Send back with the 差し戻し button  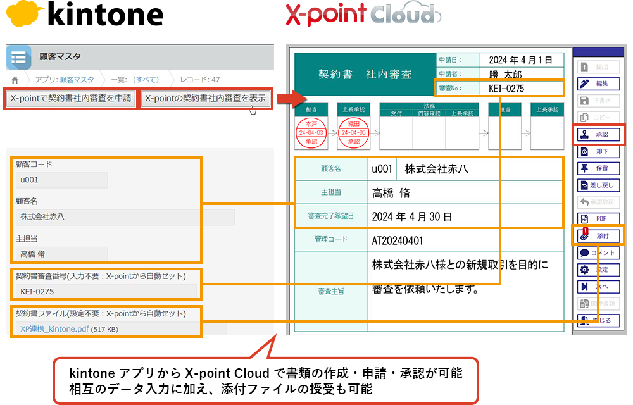(598, 185)
